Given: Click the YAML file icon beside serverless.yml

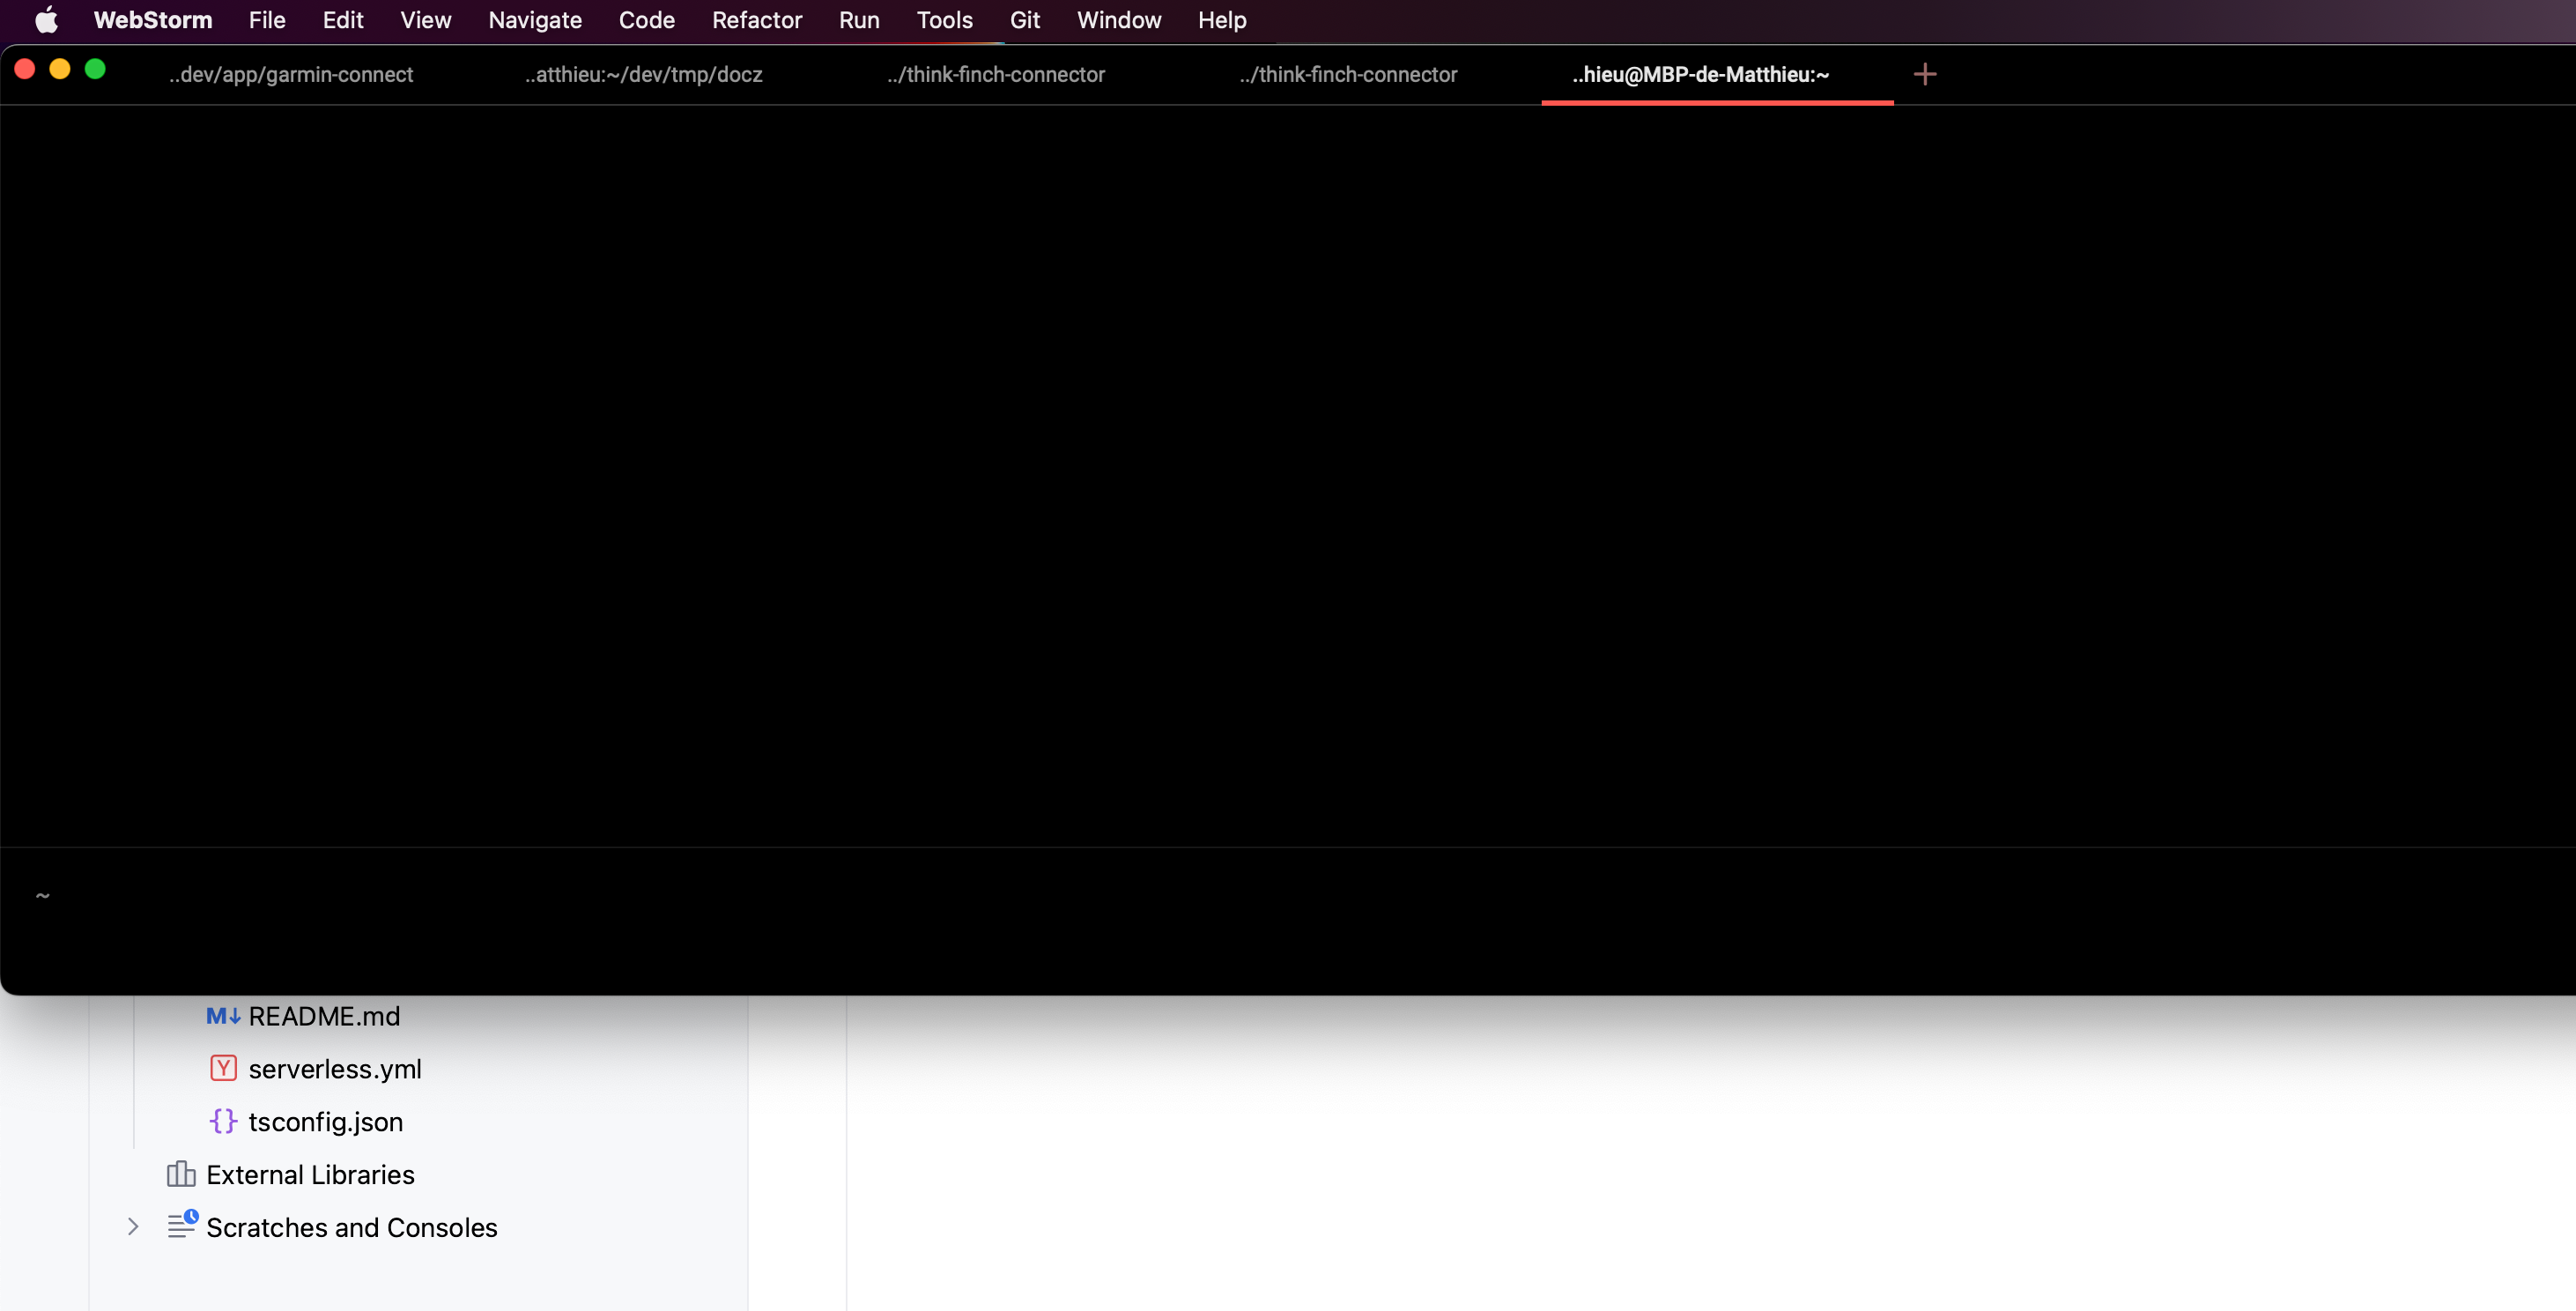Looking at the screenshot, I should (x=223, y=1068).
